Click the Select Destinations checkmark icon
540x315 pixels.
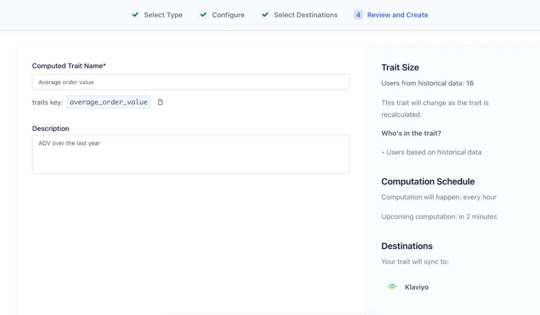click(x=265, y=15)
